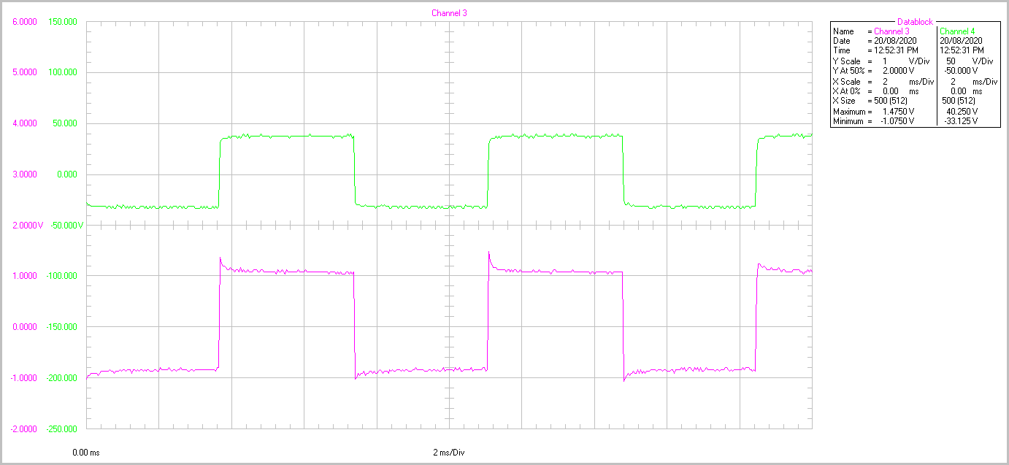Click the green -100.000 Y-axis label
Screen dimensions: 1009x465
[62, 276]
